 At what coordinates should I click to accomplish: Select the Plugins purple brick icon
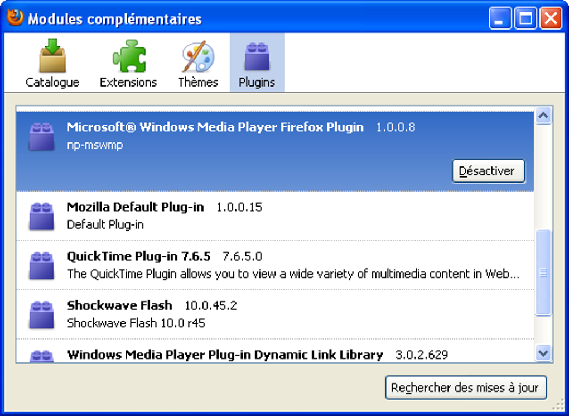click(x=257, y=57)
